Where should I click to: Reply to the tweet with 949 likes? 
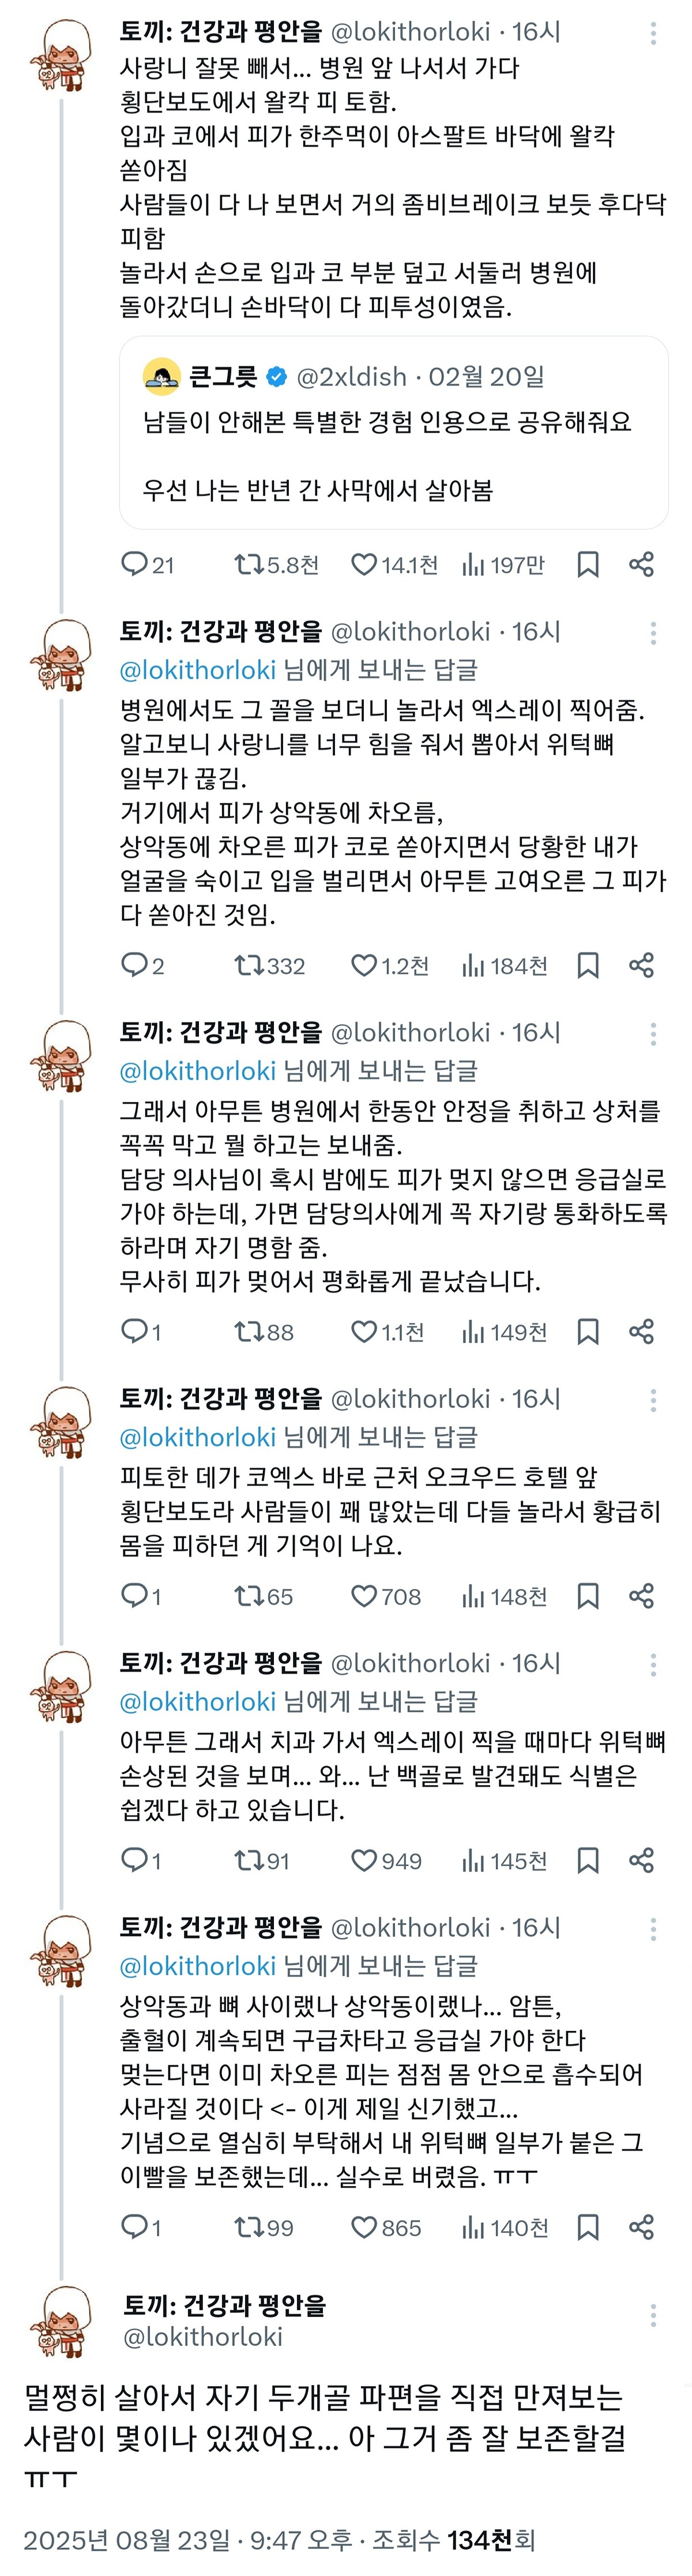tap(134, 1860)
